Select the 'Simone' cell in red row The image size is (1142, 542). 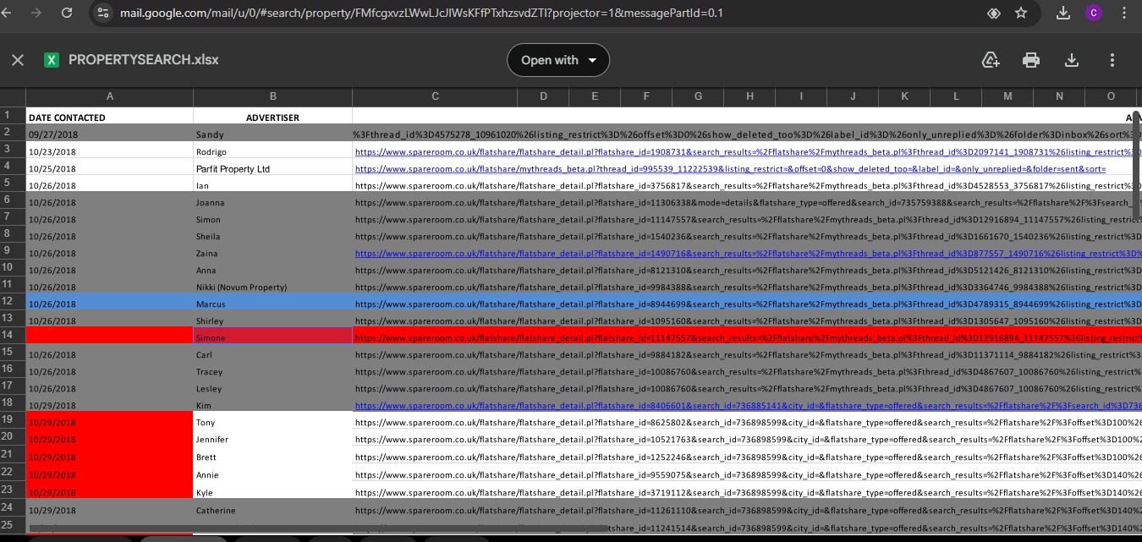(272, 337)
